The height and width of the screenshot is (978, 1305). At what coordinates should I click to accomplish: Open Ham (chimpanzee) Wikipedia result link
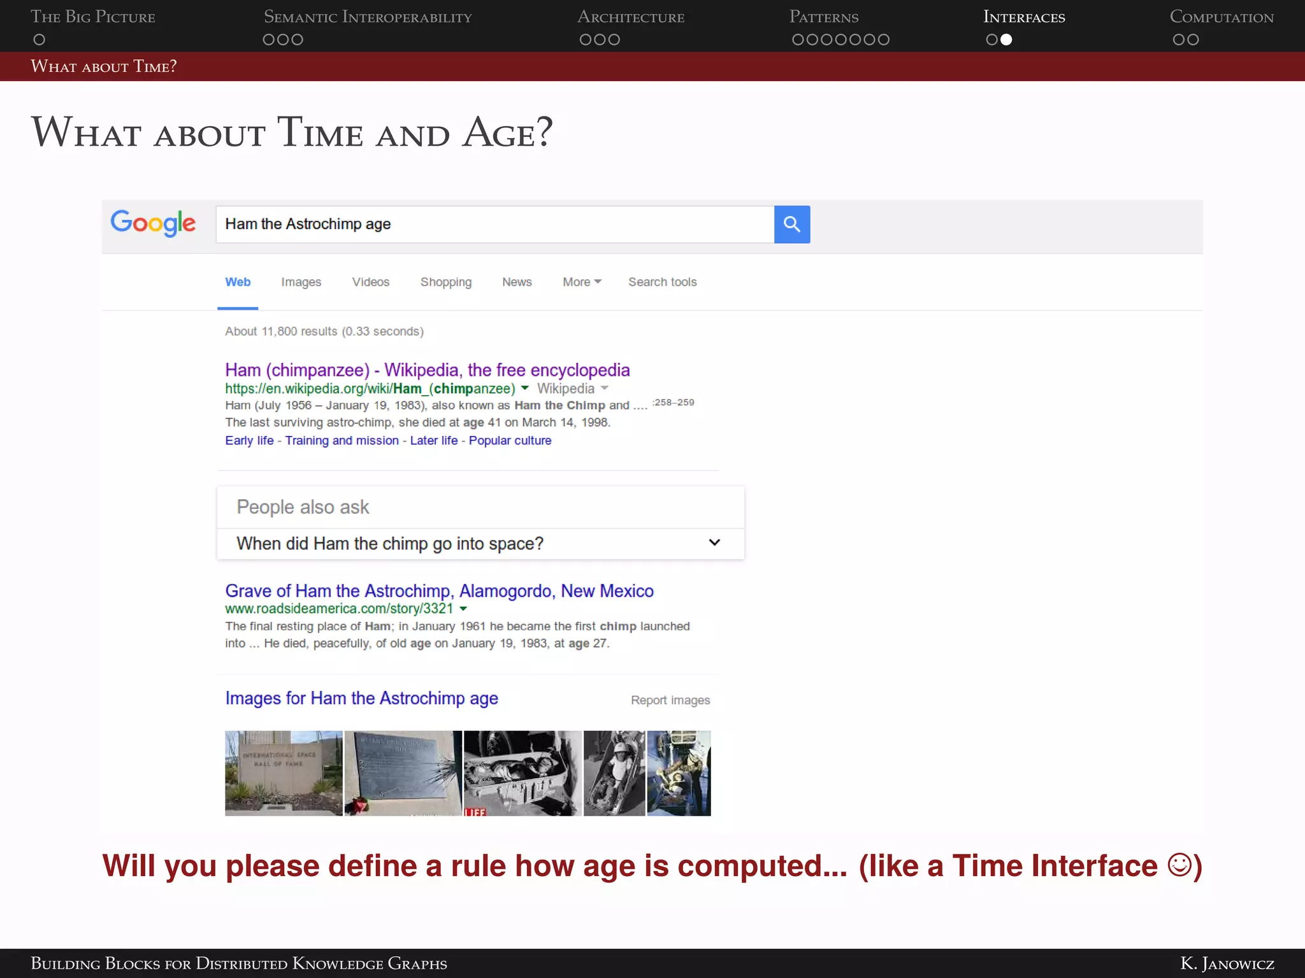coord(427,370)
